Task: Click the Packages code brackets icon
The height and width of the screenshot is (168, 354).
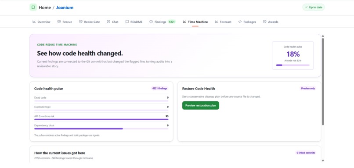Action: pyautogui.click(x=240, y=21)
